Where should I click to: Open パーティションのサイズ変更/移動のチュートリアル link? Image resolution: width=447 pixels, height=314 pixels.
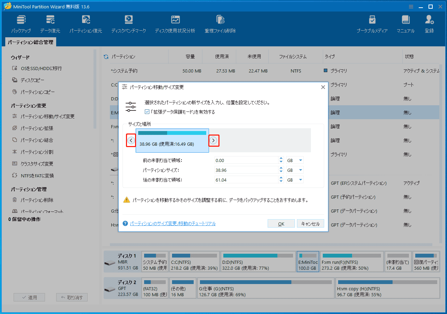pos(173,223)
